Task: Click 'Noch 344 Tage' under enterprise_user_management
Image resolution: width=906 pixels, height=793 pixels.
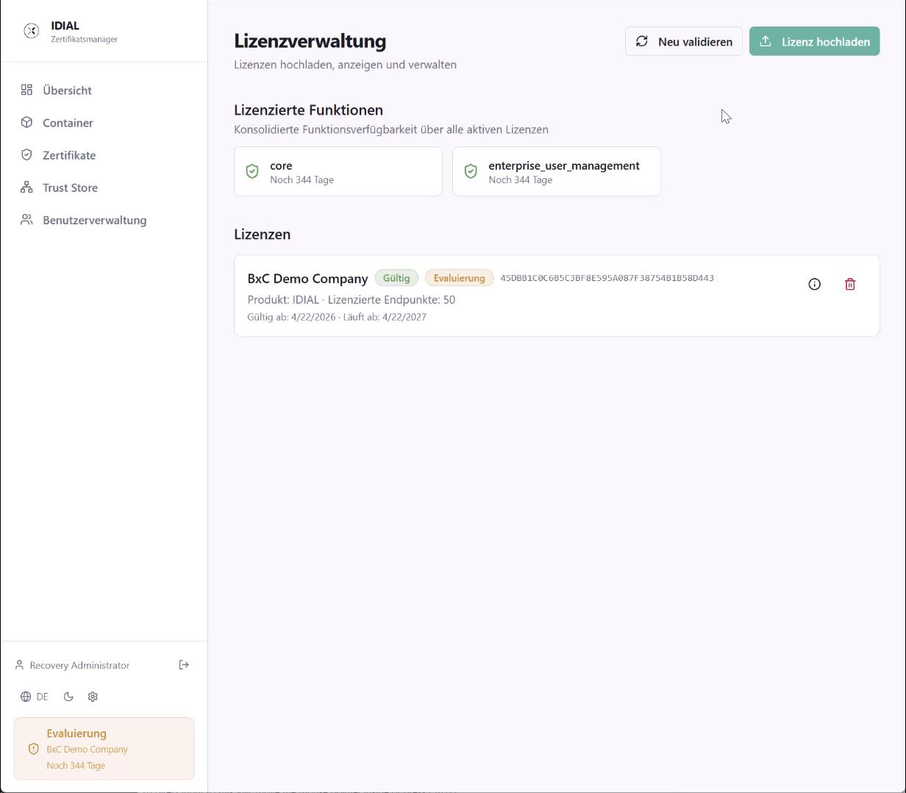Action: [520, 180]
